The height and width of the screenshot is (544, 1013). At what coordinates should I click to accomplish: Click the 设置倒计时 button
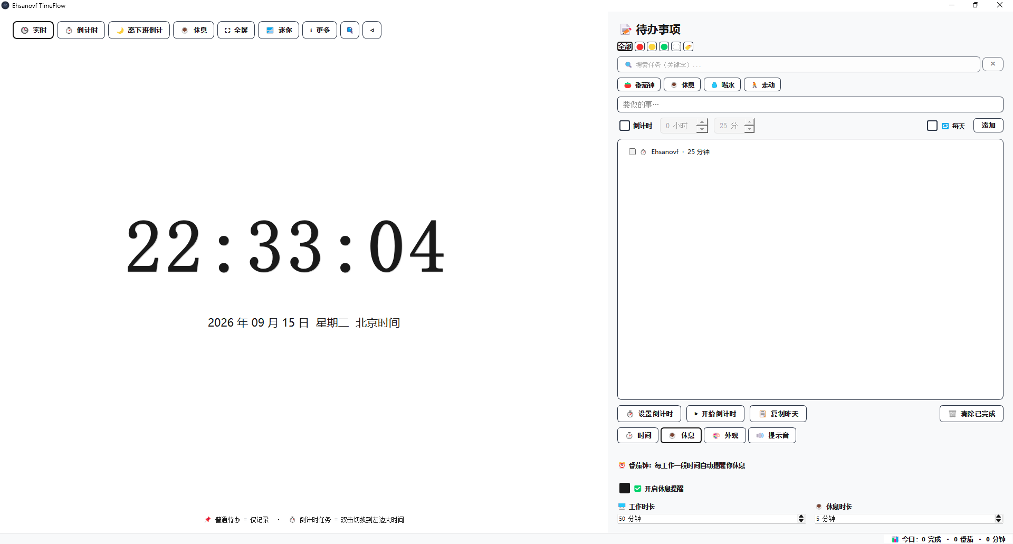[649, 414]
